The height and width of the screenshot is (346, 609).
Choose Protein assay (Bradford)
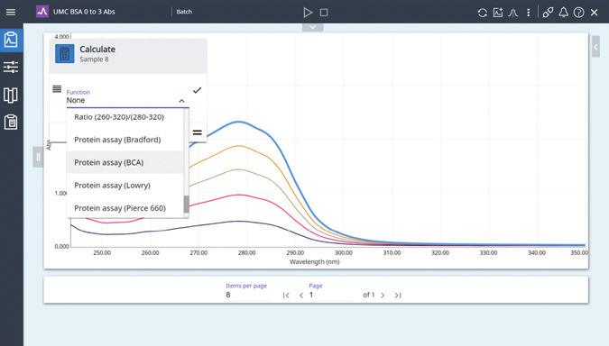tap(125, 140)
